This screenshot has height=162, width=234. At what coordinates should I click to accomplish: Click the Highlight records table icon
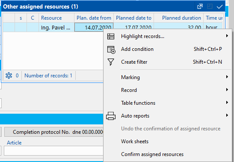(111, 36)
